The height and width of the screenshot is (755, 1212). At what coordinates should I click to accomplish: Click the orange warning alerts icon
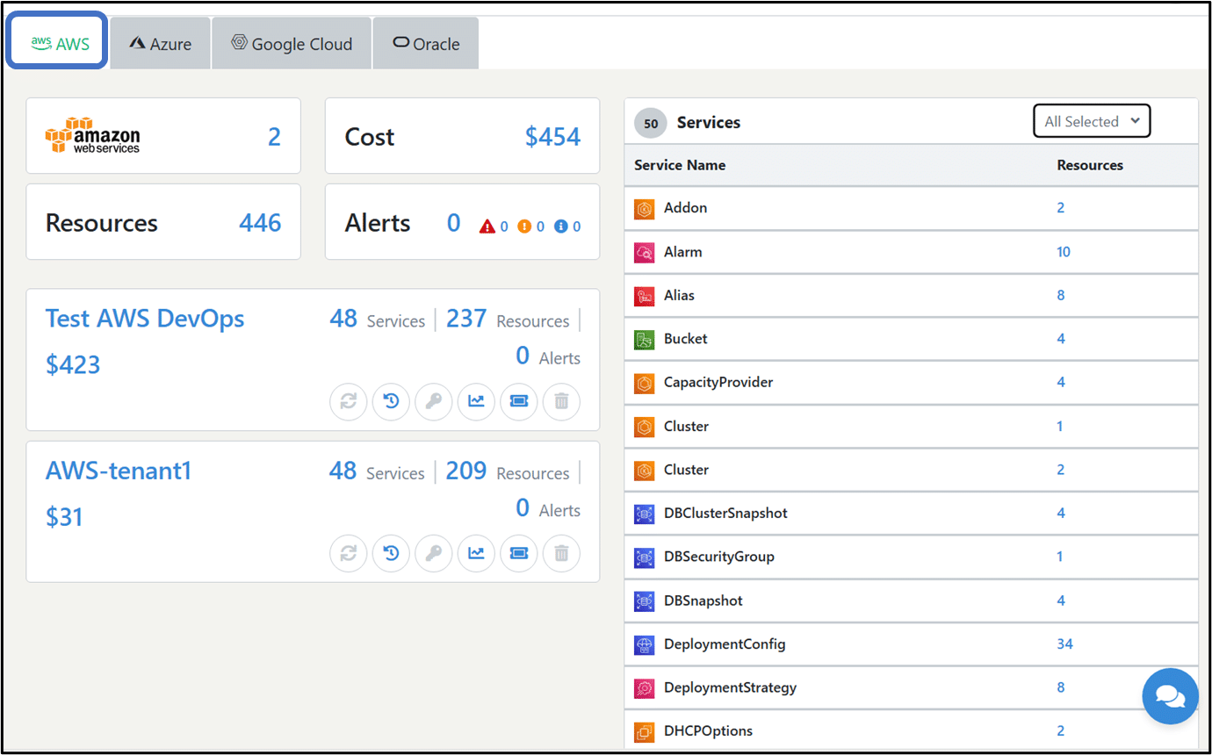coord(524,226)
